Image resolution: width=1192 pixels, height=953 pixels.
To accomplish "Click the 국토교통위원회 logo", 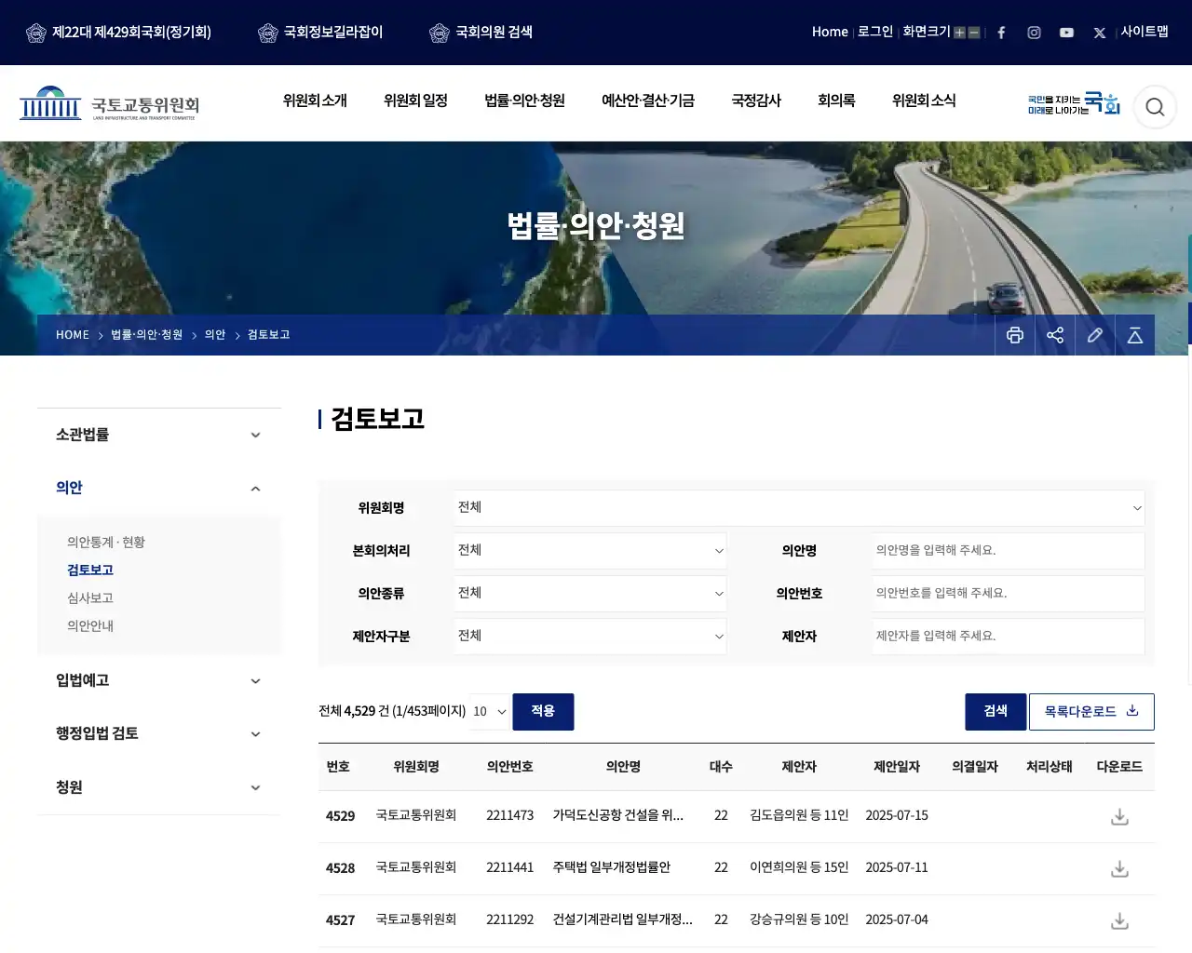I will [x=109, y=103].
